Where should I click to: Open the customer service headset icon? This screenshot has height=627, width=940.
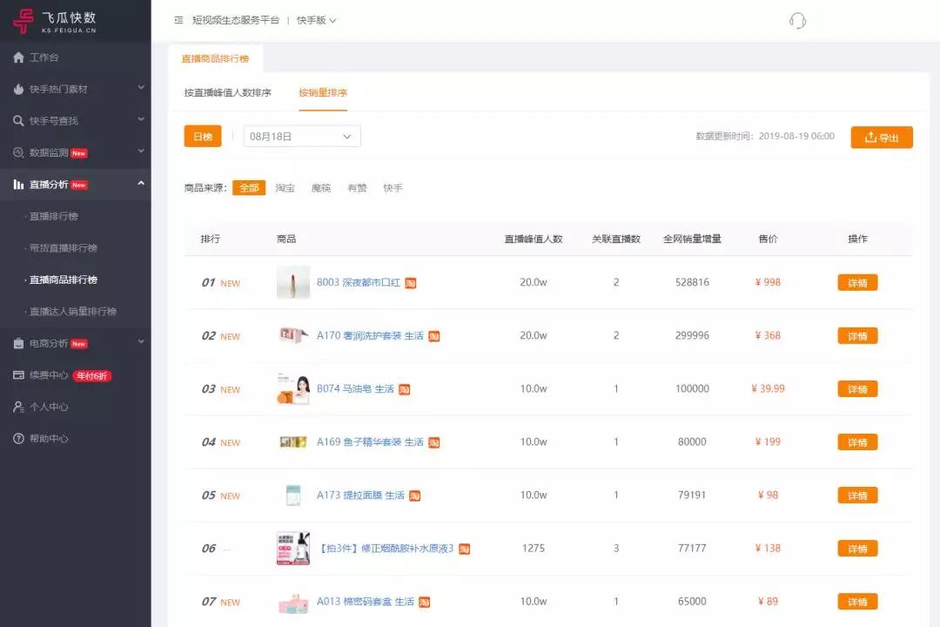coord(797,20)
